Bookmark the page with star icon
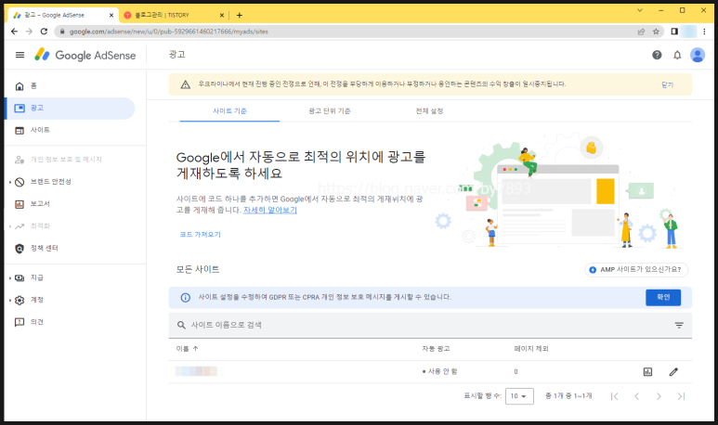Screen dimensions: 718x425 click(656, 32)
